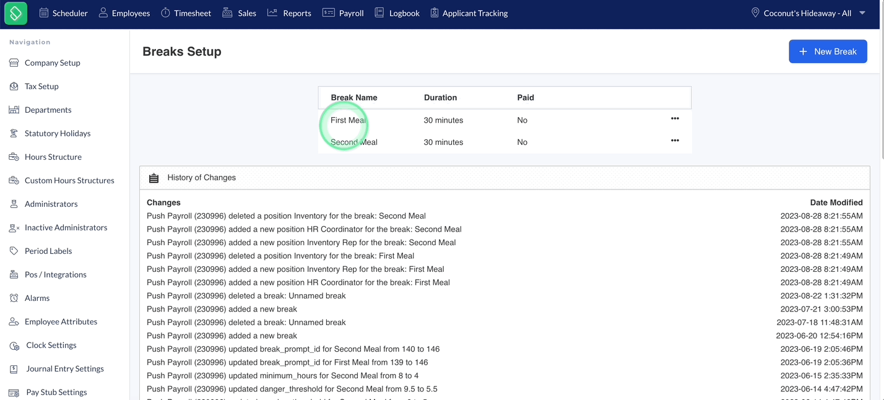Open the Scheduler menu
884x400 pixels.
[63, 13]
